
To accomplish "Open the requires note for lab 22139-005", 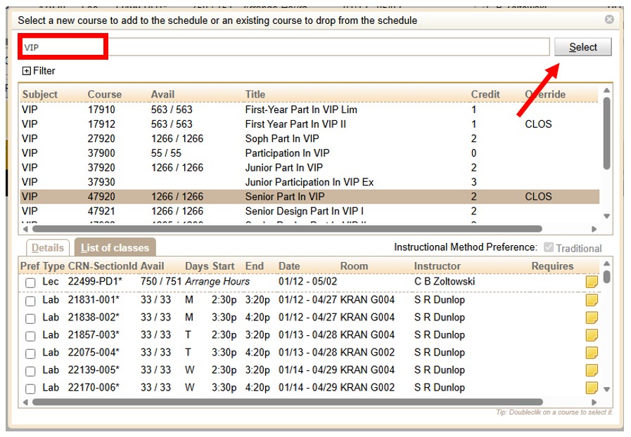I will [592, 371].
